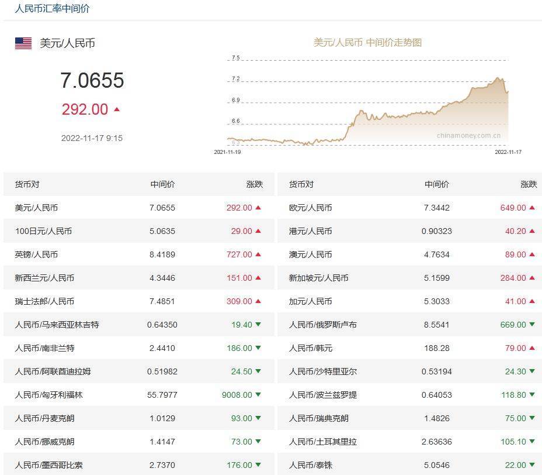The height and width of the screenshot is (475, 542).
Task: Click down arrow in 人民币/马来西亚林吉特 row
Action: tap(258, 325)
